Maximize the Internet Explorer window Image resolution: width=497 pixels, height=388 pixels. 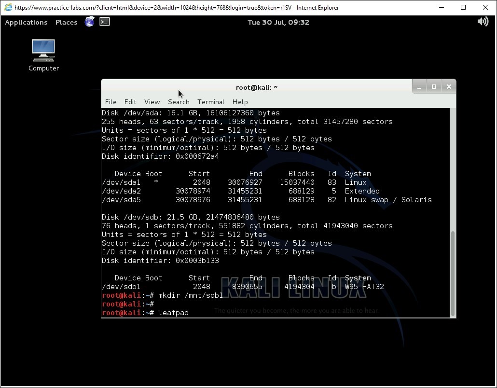pos(463,7)
